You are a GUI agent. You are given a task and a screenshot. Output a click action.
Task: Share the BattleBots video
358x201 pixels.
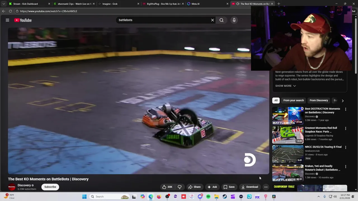click(x=194, y=187)
